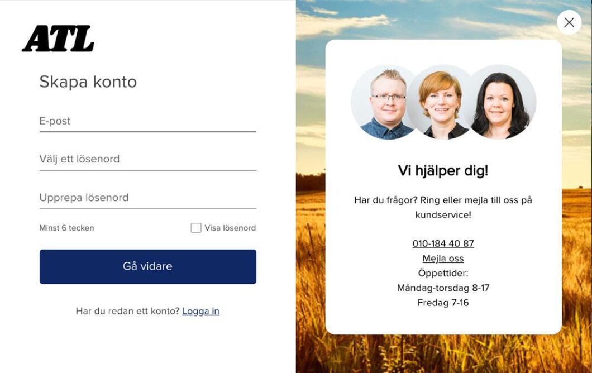
Task: Open the Mejla oss link
Action: [x=443, y=258]
